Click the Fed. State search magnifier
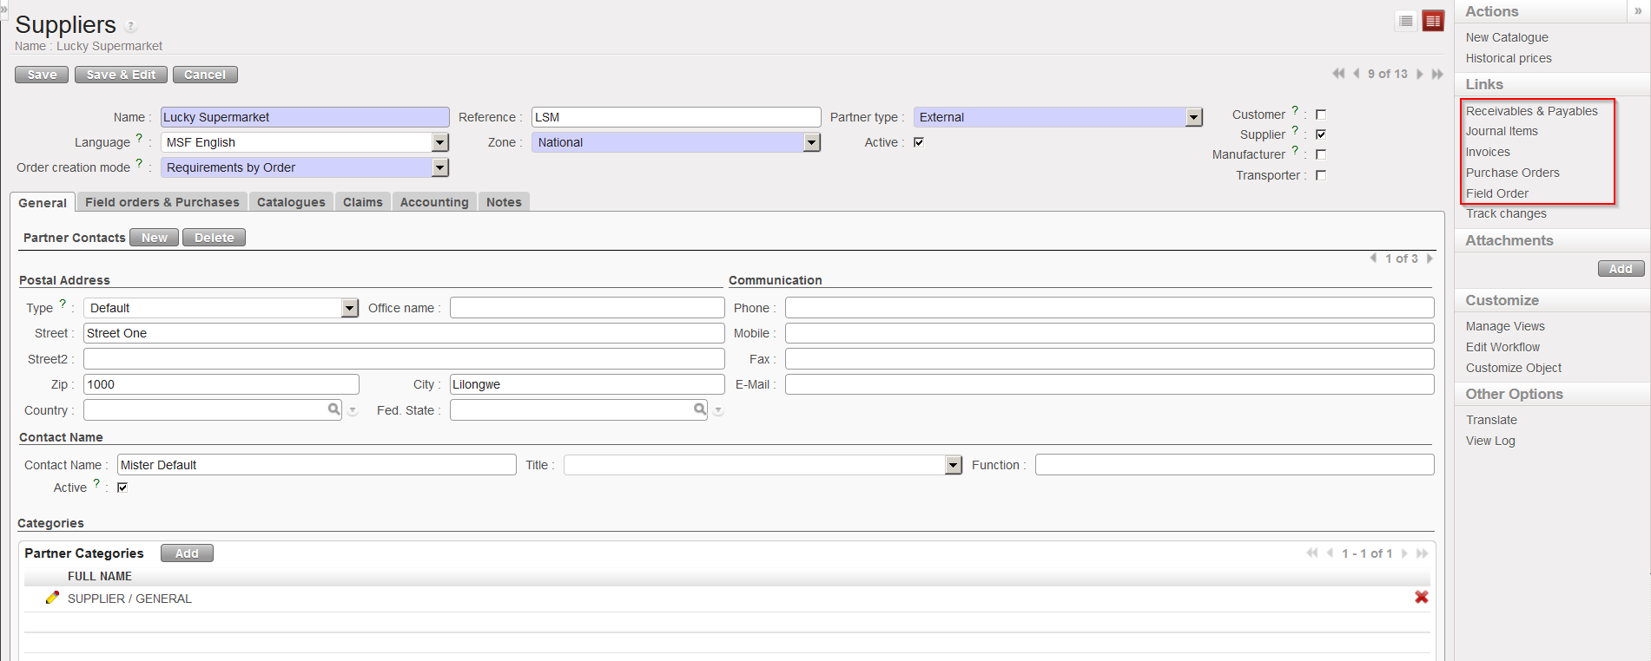The height and width of the screenshot is (661, 1651). click(x=700, y=409)
